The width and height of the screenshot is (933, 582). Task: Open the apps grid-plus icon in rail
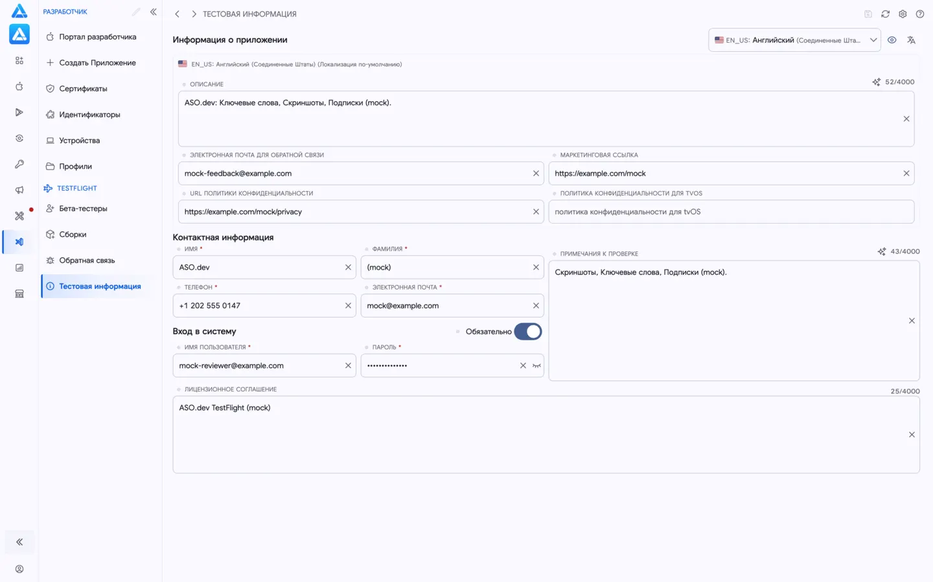(19, 60)
